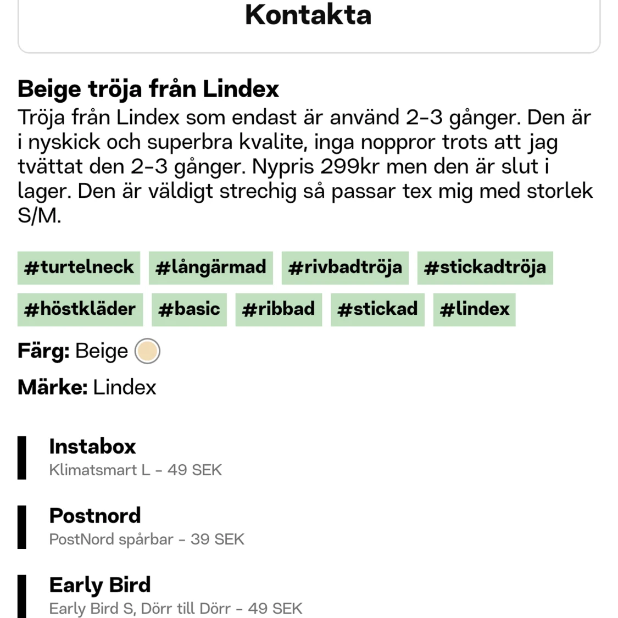
Task: Click Early Bird S Dörr till Dörr text
Action: [176, 608]
